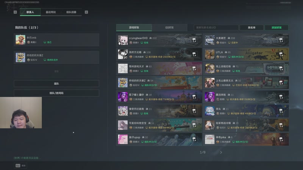Click invite flag icon for UTLA
The height and width of the screenshot is (170, 303).
coord(281,54)
